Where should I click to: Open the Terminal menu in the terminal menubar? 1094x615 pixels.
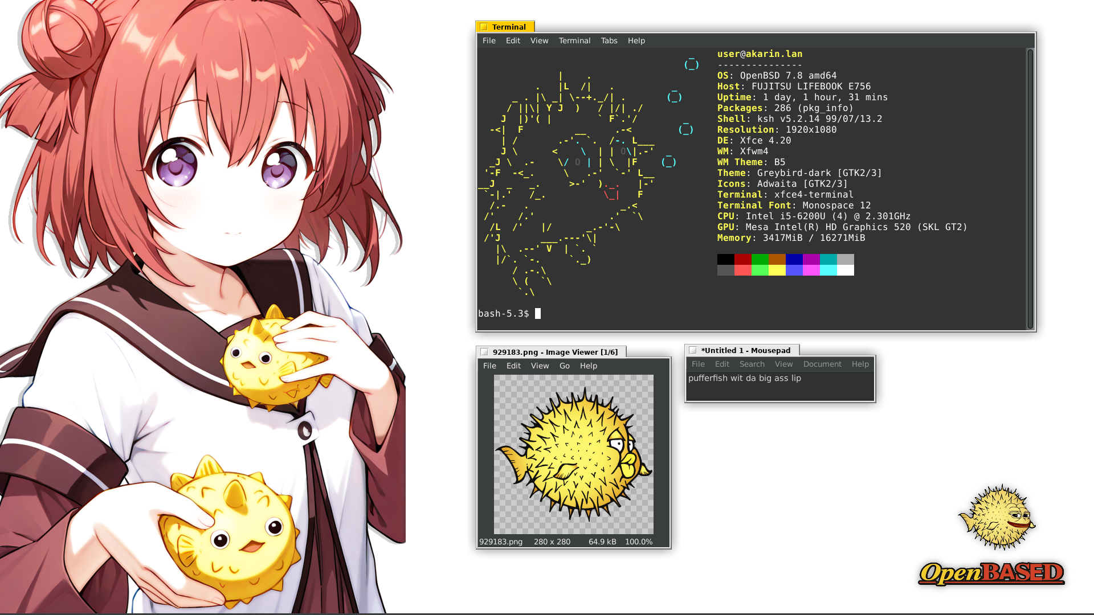[574, 40]
